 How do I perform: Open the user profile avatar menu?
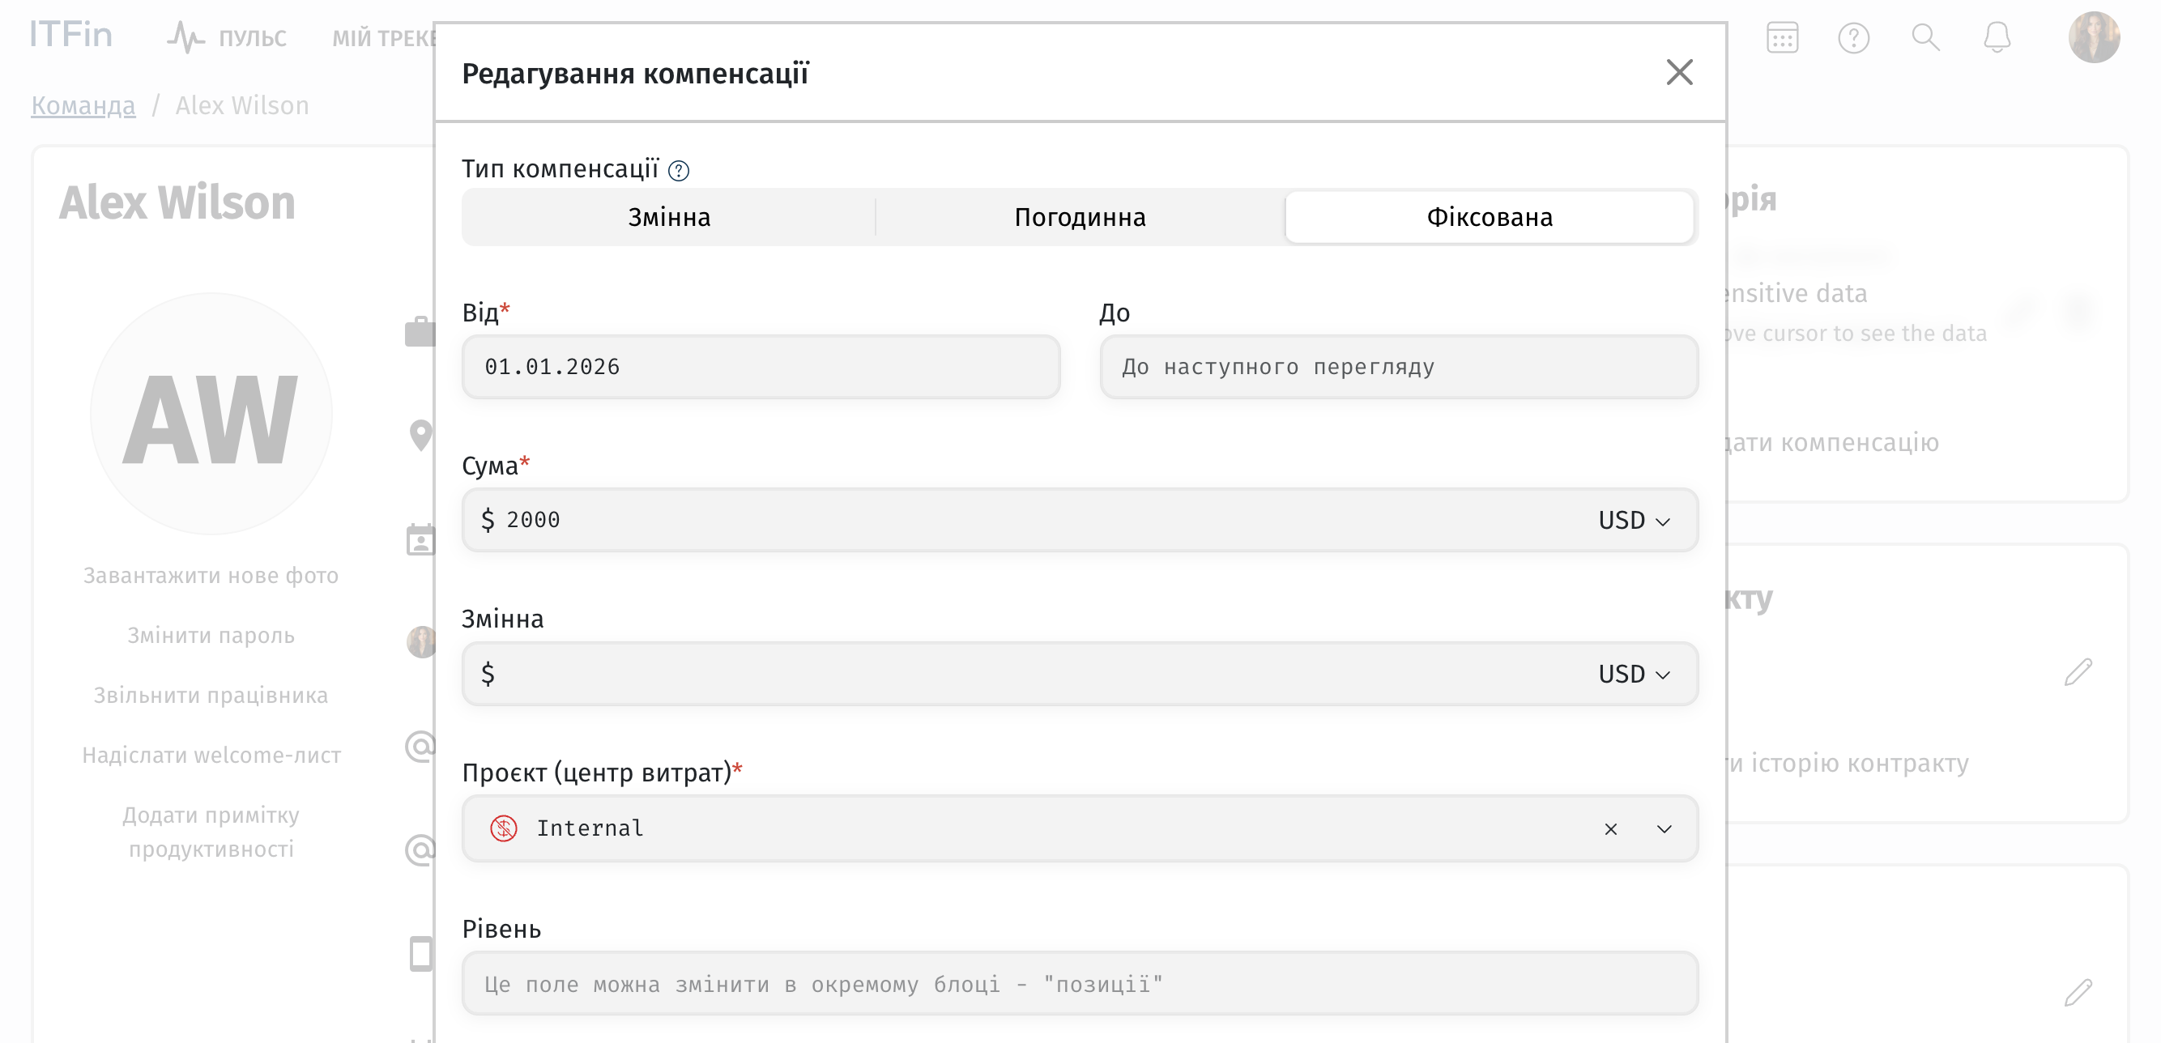click(x=2094, y=37)
